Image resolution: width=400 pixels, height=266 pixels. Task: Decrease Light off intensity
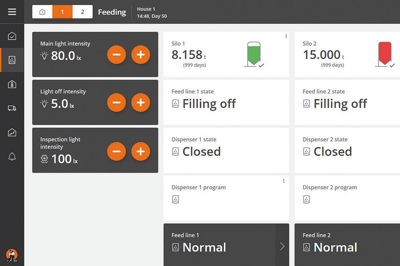click(116, 103)
